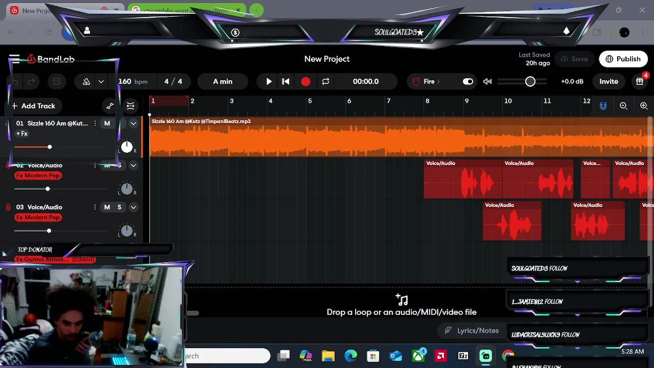654x368 pixels.
Task: Expand track 02 Voice/Audio chevron
Action: pos(133,165)
